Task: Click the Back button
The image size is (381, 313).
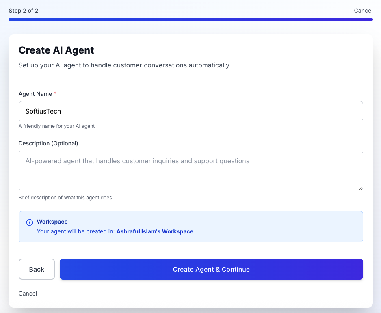Action: (37, 269)
